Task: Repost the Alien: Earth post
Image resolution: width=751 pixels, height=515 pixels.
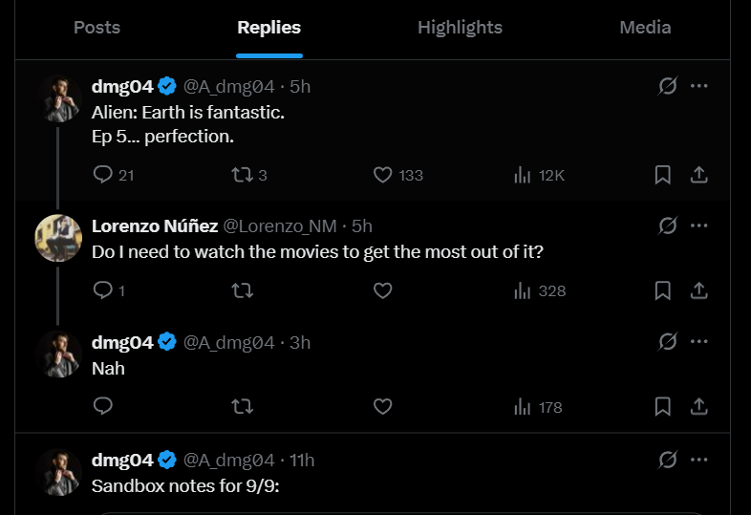Action: [243, 175]
